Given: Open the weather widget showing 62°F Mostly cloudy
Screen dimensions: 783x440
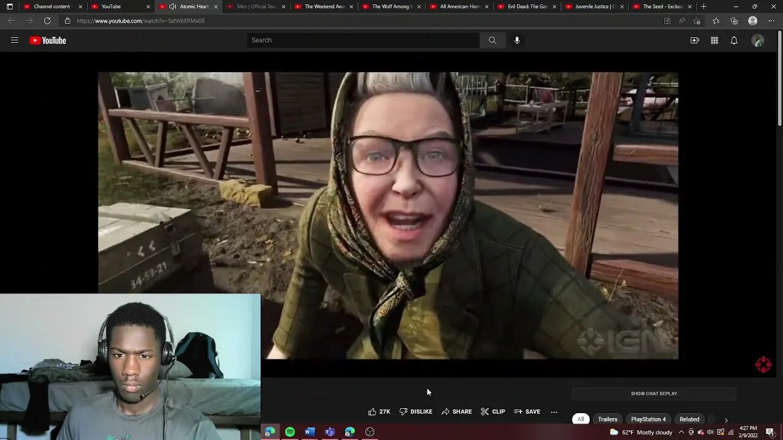Looking at the screenshot, I should point(642,432).
